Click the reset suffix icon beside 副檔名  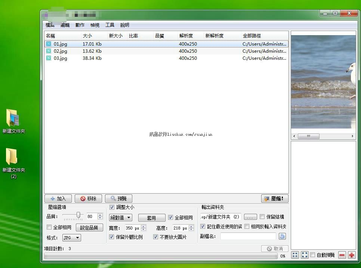pyautogui.click(x=282, y=236)
